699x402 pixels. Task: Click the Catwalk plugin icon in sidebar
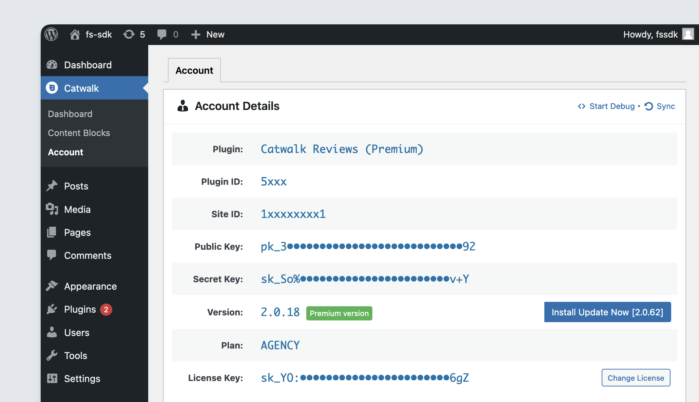(x=53, y=88)
